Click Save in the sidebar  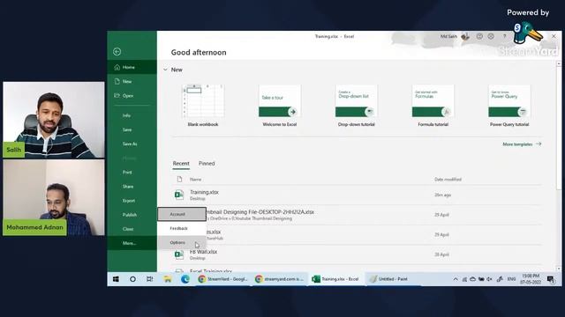pyautogui.click(x=132, y=129)
